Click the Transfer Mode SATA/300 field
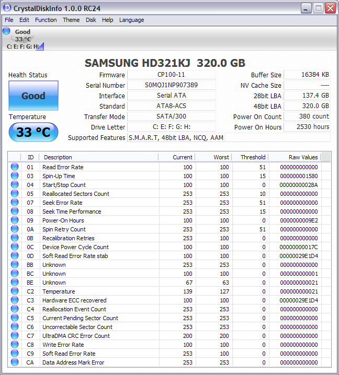This screenshot has width=339, height=375. [171, 116]
